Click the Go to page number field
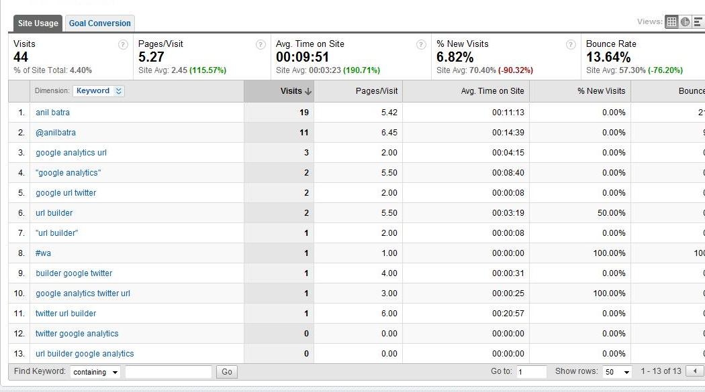Screen dimensions: 705x392 [531, 372]
